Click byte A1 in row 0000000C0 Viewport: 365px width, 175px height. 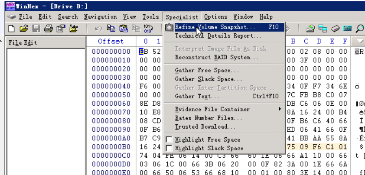(x=304, y=156)
